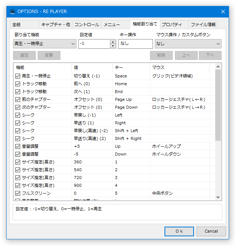Toggle the サイズ指定(高さ) 360 checkbox
This screenshot has width=235, height=246.
(x=18, y=162)
